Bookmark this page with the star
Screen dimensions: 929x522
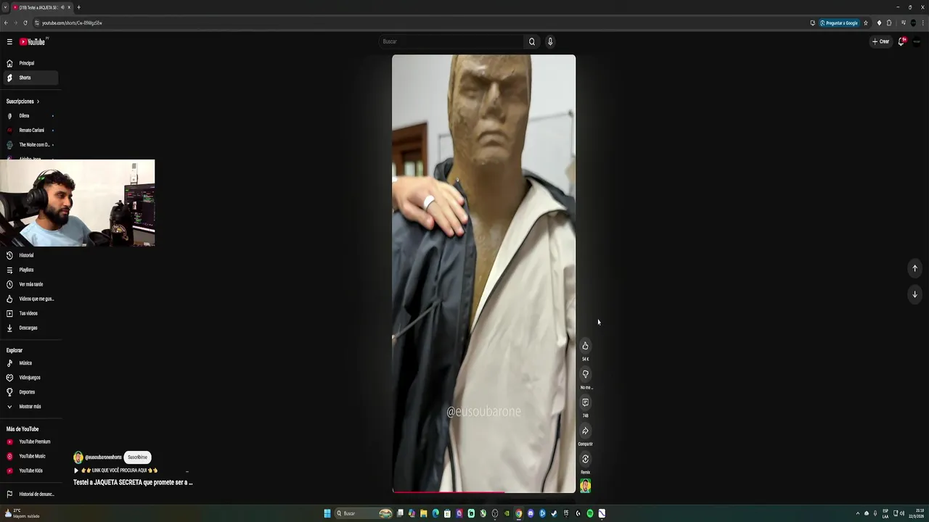866,22
